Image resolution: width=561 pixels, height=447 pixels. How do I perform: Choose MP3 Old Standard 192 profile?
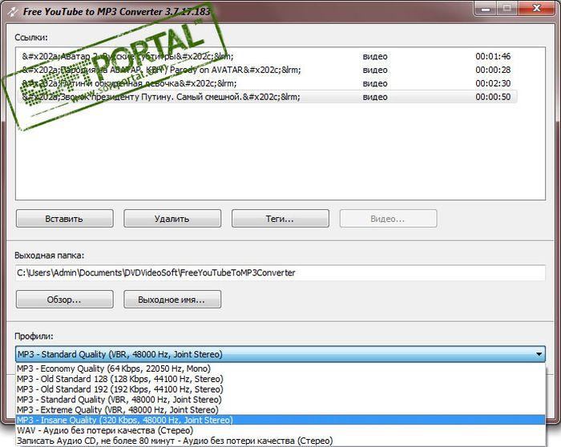coord(120,389)
